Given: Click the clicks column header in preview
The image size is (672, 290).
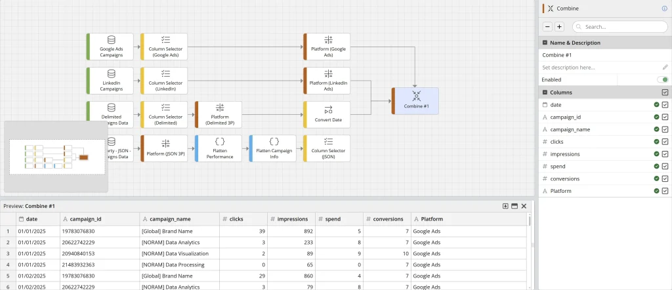Looking at the screenshot, I should tap(243, 219).
